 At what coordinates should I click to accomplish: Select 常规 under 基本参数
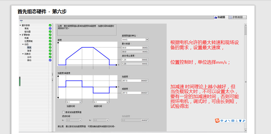pyautogui.click(x=26, y=29)
